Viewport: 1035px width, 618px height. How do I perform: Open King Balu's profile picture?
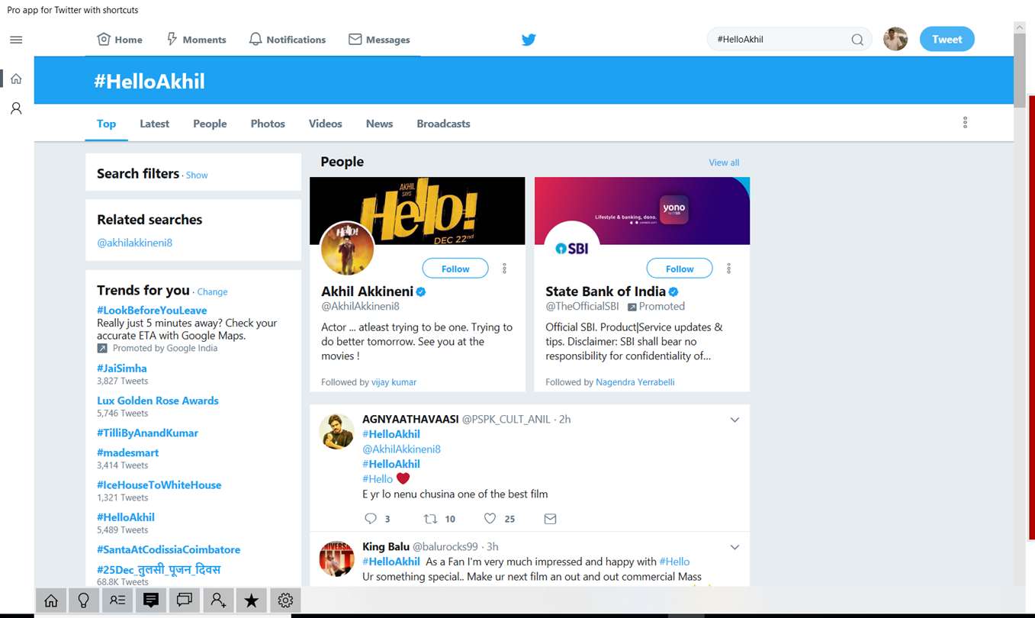click(336, 559)
